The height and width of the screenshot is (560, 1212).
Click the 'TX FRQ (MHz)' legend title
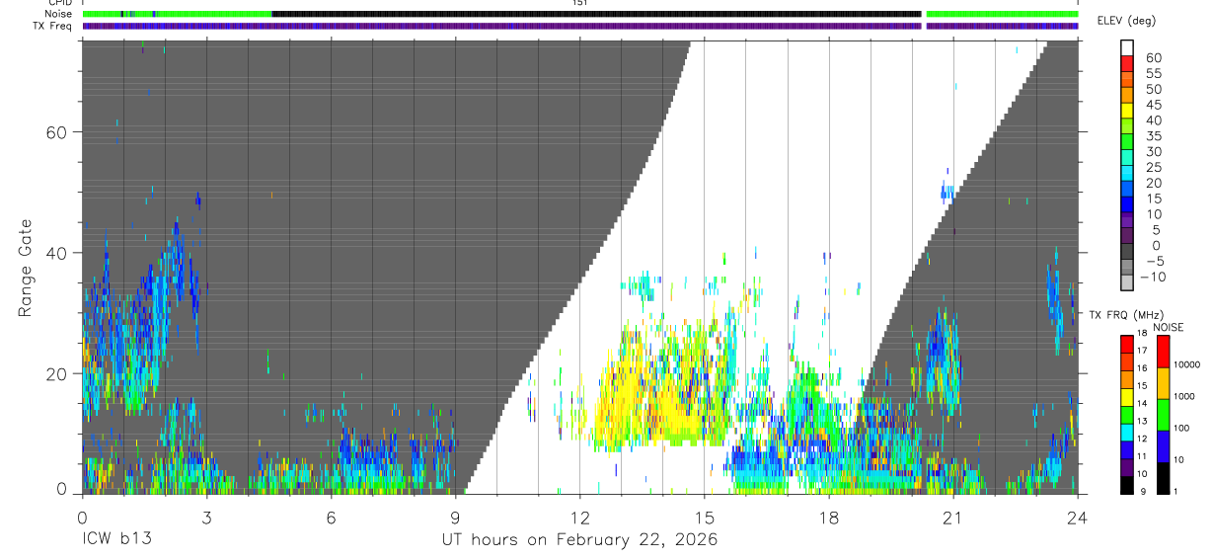[1125, 314]
